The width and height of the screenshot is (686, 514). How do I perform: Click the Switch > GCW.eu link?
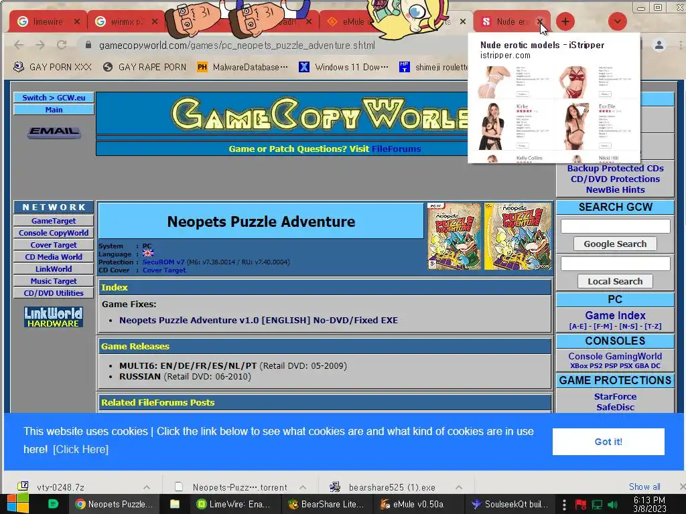point(54,98)
